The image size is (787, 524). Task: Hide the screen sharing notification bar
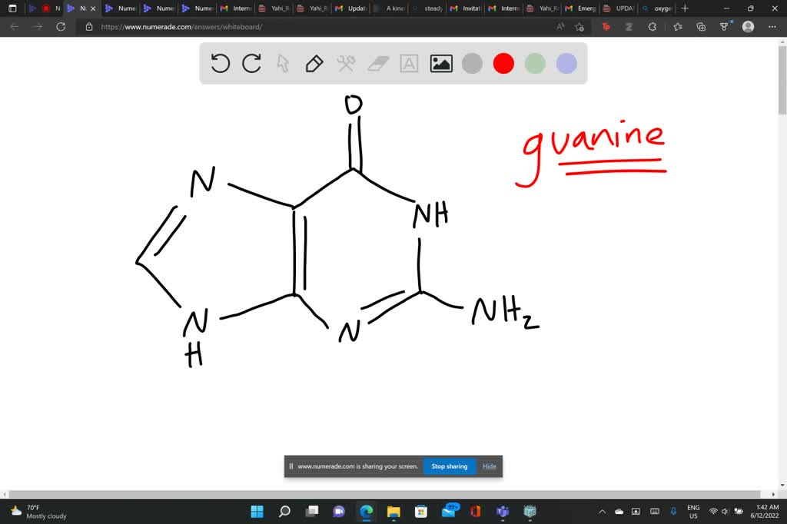click(x=489, y=466)
